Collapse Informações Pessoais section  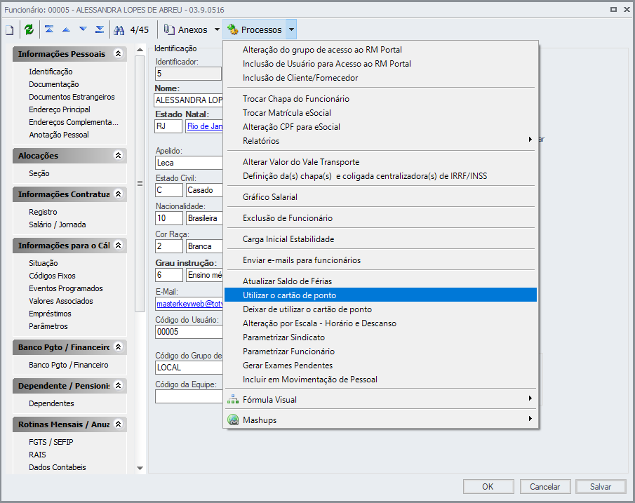(x=119, y=53)
